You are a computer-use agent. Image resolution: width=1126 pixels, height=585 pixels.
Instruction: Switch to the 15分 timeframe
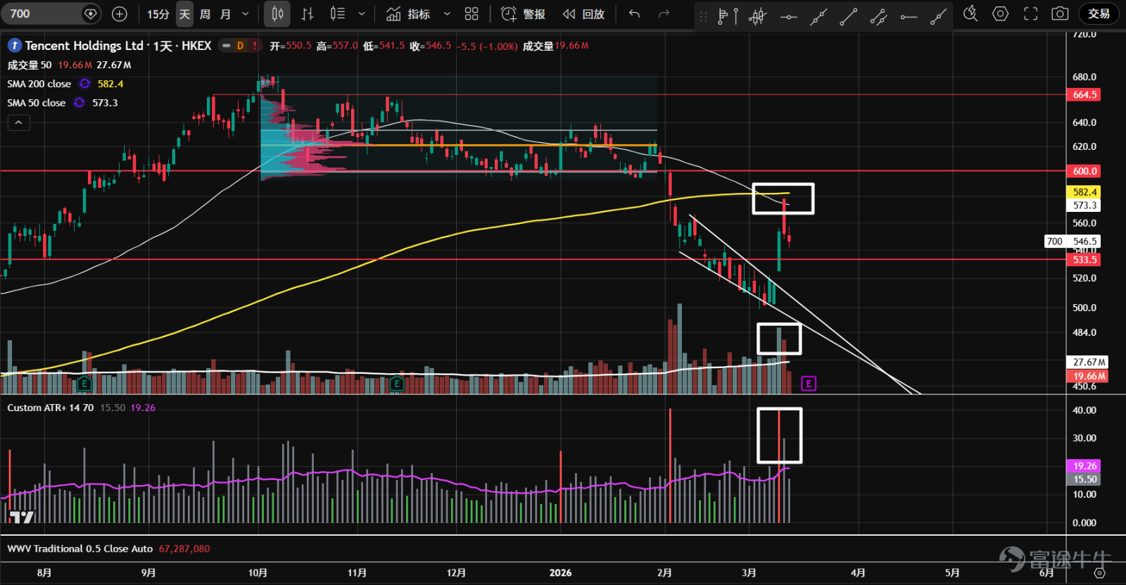(158, 14)
